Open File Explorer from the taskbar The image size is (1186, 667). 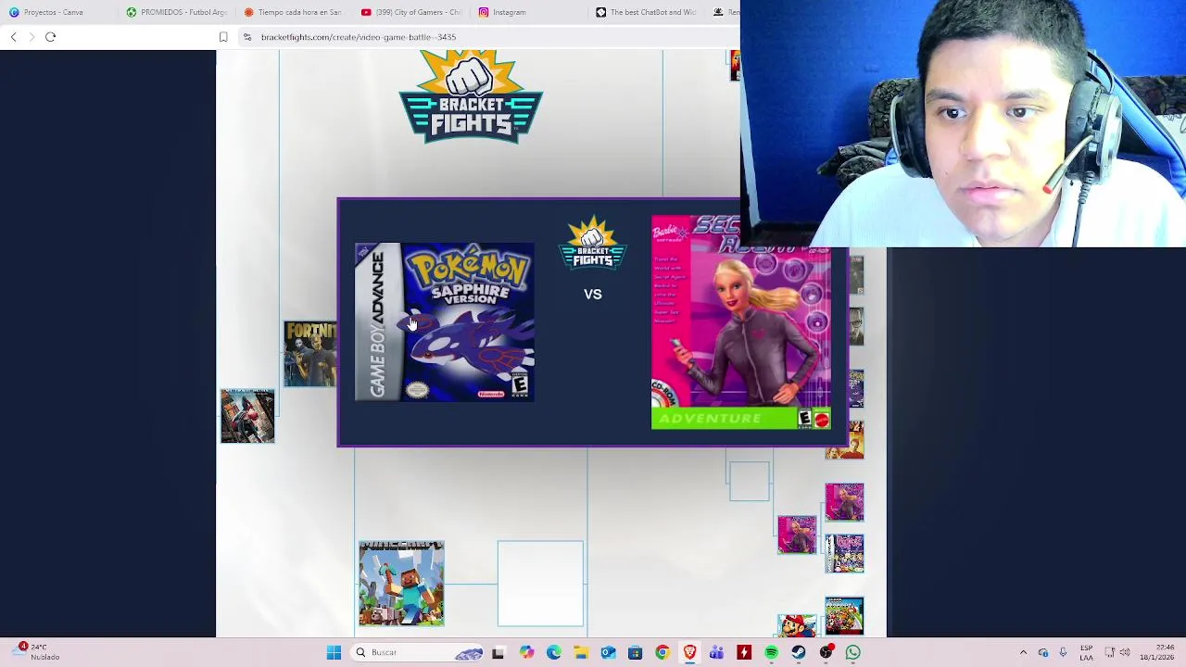click(580, 652)
